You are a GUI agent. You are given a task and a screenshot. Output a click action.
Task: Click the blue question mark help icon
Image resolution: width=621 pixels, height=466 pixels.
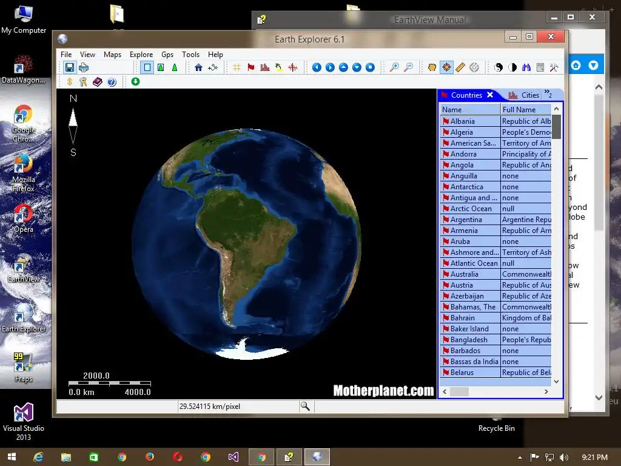(x=112, y=82)
